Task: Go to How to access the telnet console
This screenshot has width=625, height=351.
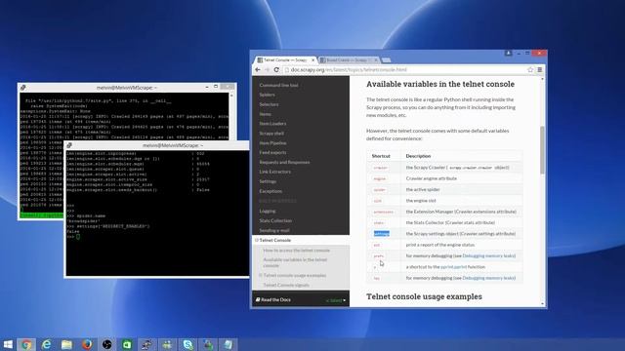Action: pyautogui.click(x=296, y=251)
